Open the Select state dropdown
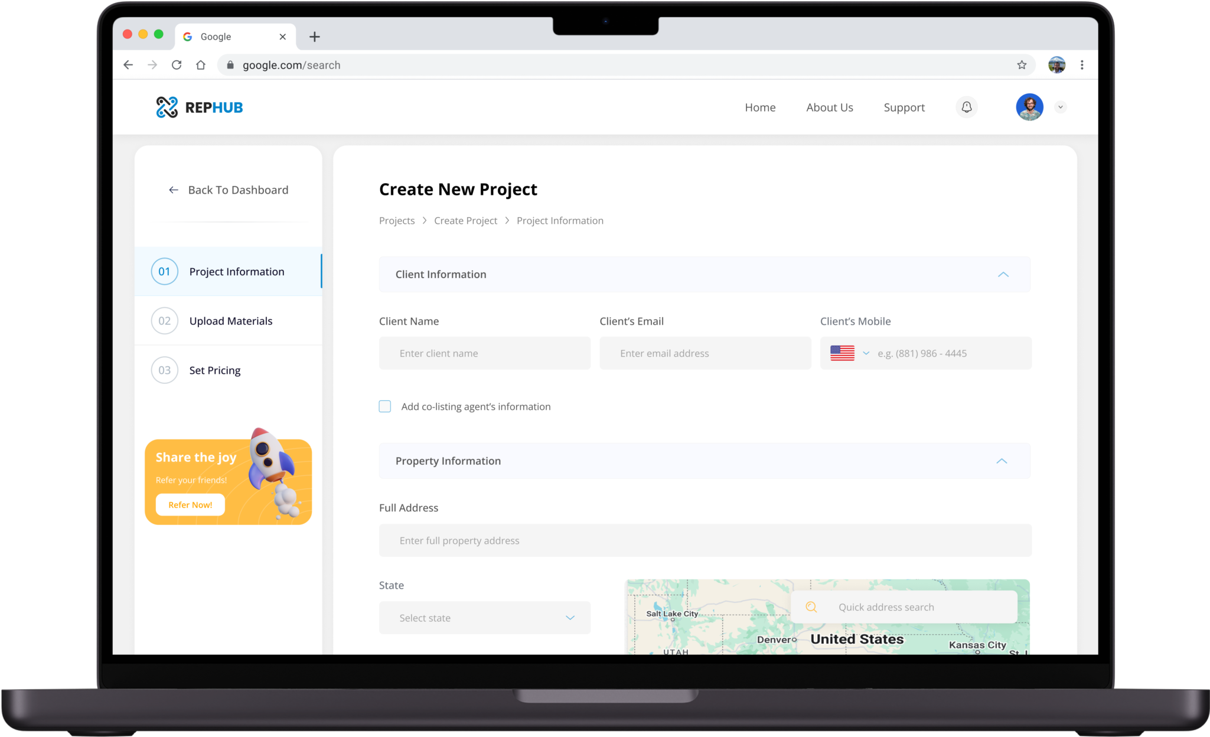This screenshot has height=737, width=1210. pyautogui.click(x=484, y=618)
